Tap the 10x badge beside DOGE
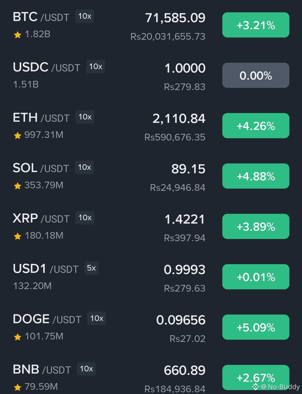 [x=96, y=318]
